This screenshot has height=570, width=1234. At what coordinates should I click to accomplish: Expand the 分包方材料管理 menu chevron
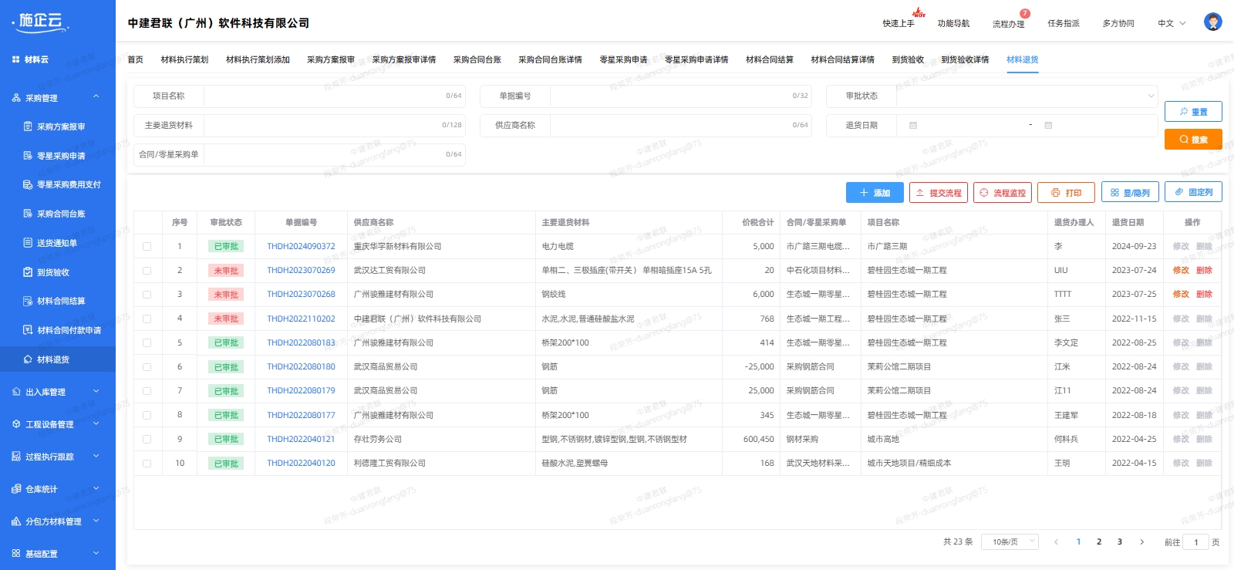[x=96, y=521]
